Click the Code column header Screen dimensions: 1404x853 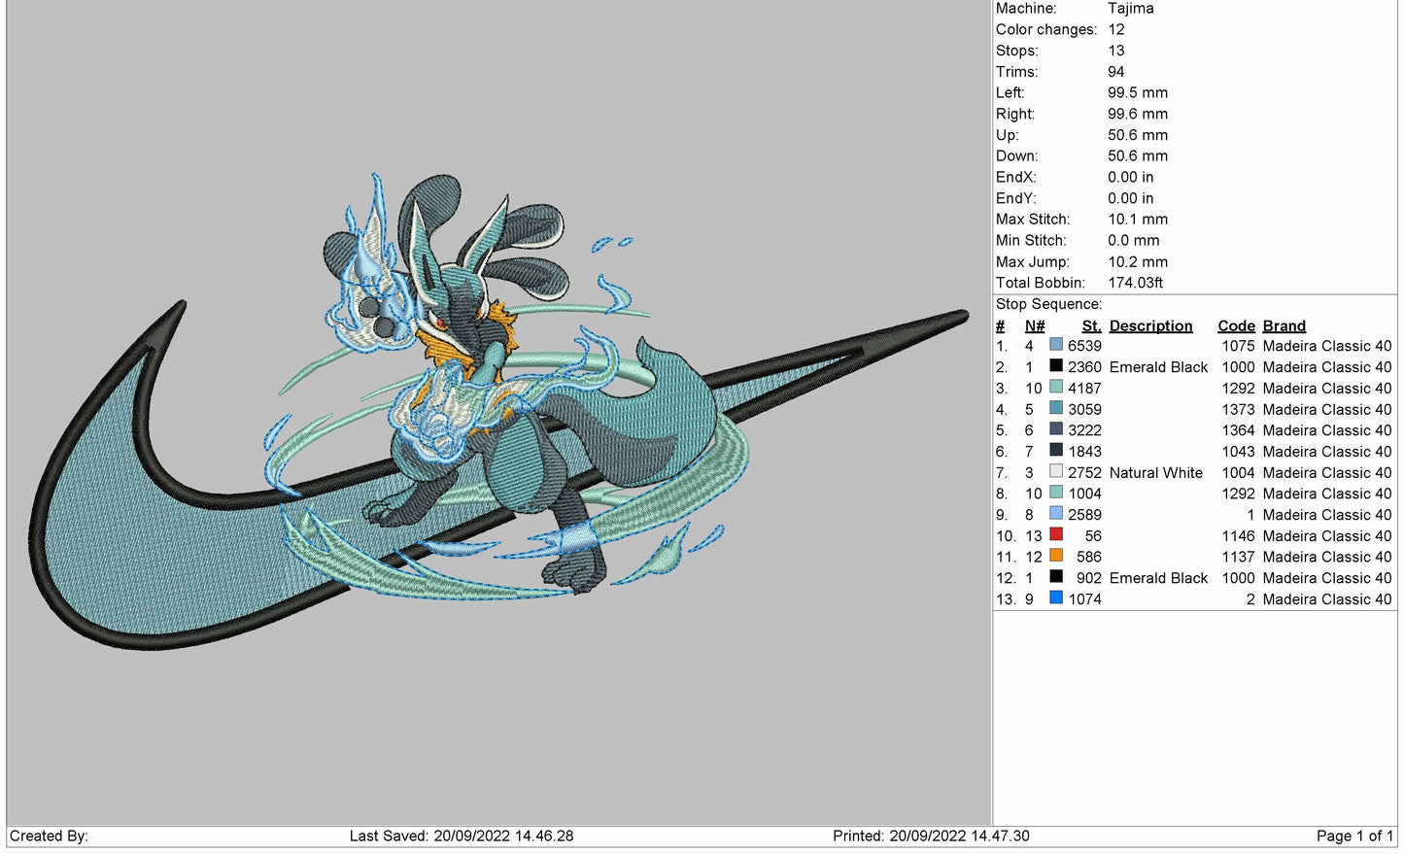1236,326
